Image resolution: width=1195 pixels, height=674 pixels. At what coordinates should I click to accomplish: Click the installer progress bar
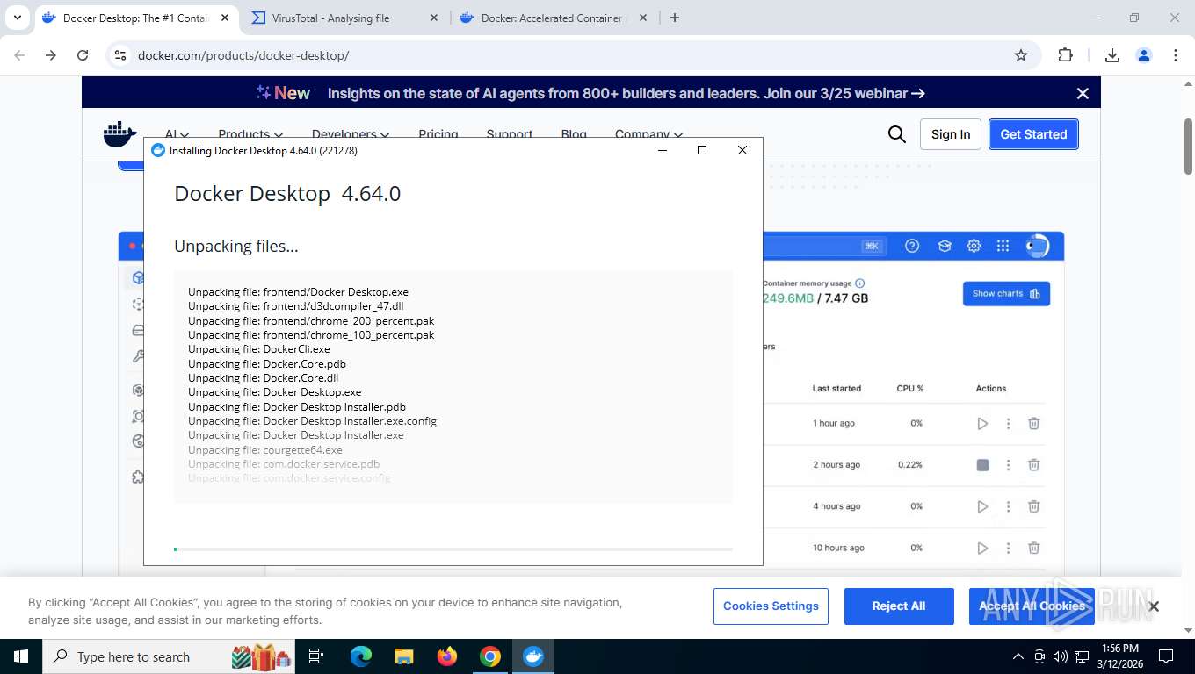coord(453,549)
